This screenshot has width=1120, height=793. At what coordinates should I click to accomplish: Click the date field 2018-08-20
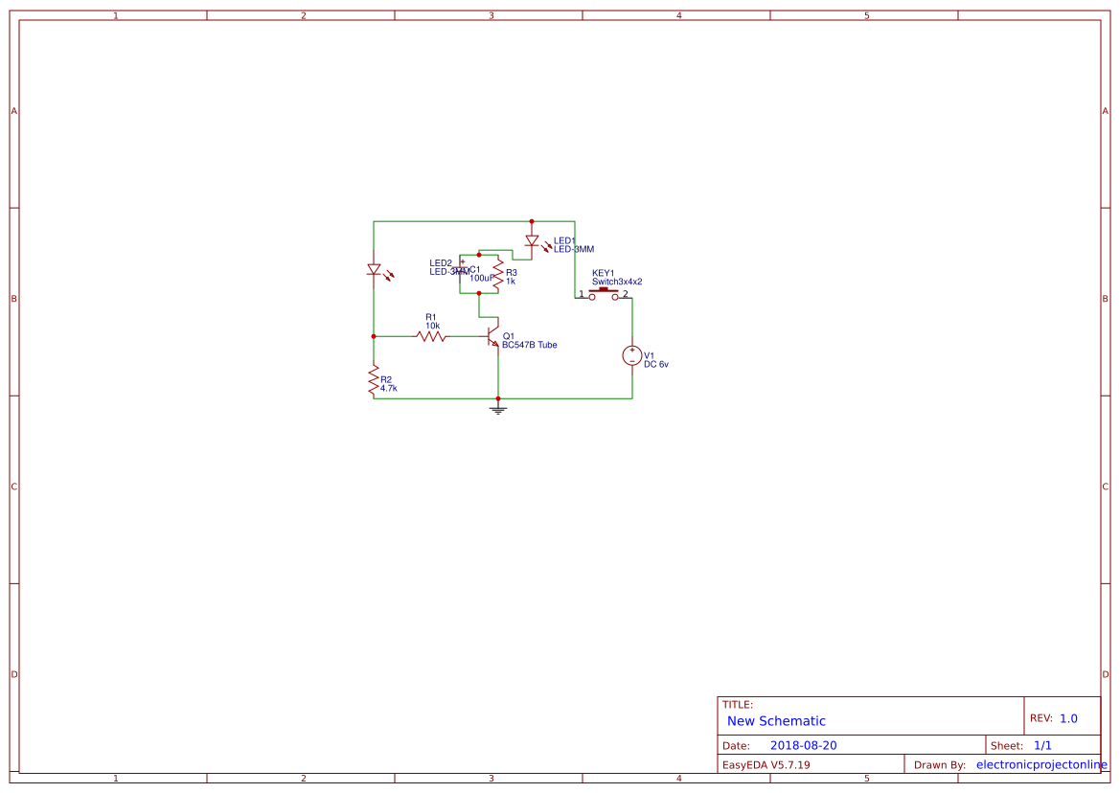click(x=805, y=744)
